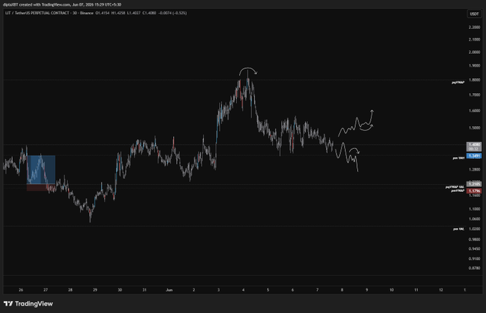Click date 31 on time axis

145,290
